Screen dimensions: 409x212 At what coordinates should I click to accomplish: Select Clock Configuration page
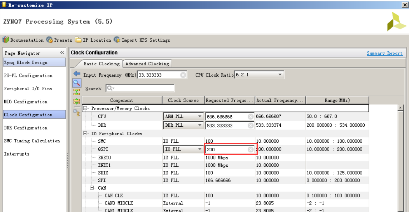pos(34,115)
